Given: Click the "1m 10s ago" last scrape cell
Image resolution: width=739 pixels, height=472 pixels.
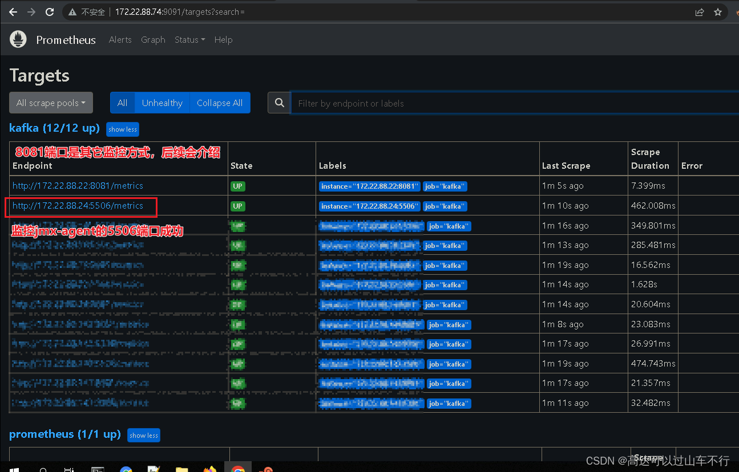Looking at the screenshot, I should point(565,206).
